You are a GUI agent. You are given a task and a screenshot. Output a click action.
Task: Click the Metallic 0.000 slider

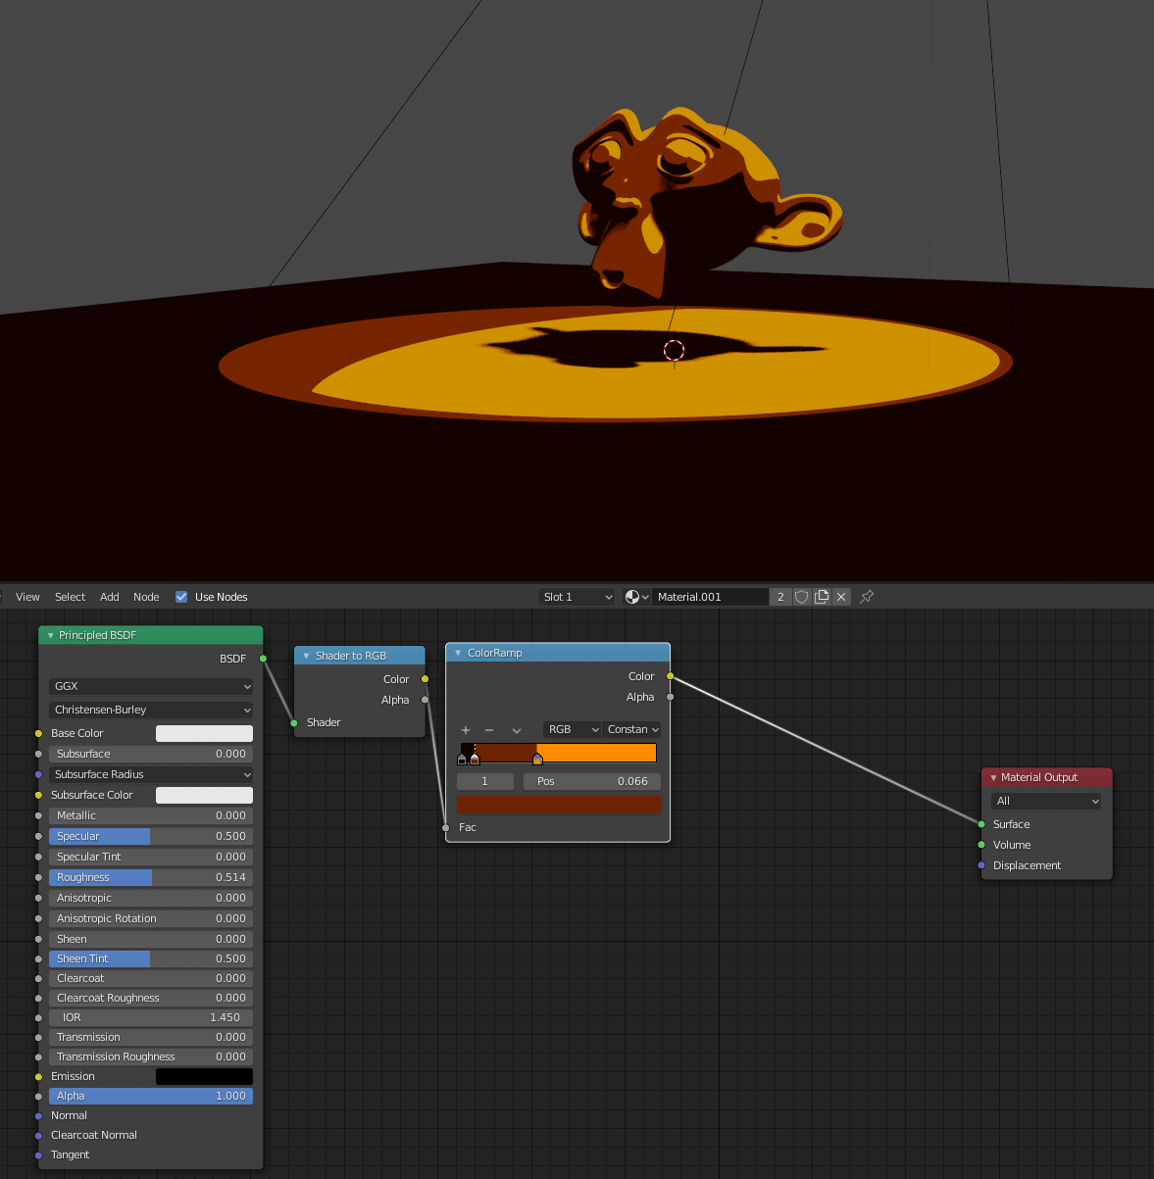point(151,815)
